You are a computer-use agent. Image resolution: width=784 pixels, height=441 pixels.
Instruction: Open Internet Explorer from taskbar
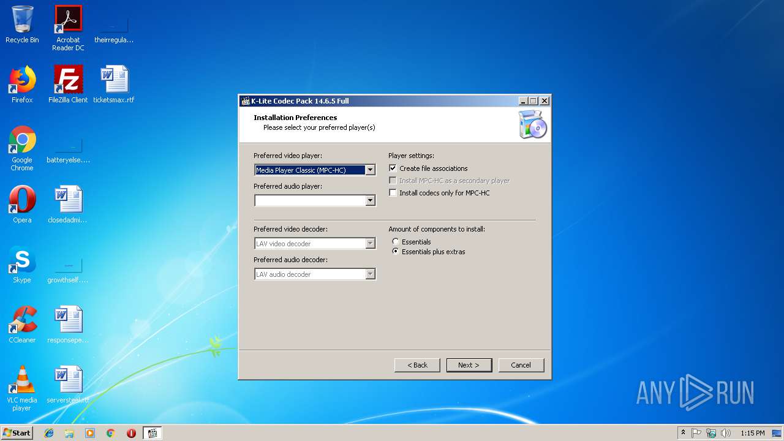[x=49, y=433]
